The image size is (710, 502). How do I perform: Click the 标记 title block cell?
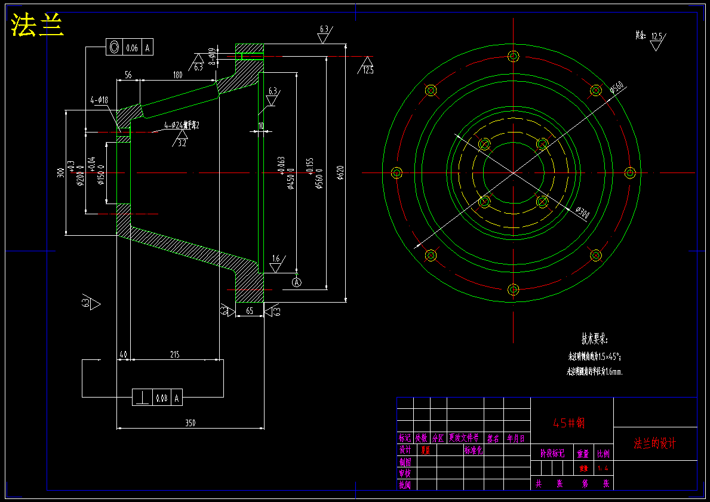click(x=405, y=438)
